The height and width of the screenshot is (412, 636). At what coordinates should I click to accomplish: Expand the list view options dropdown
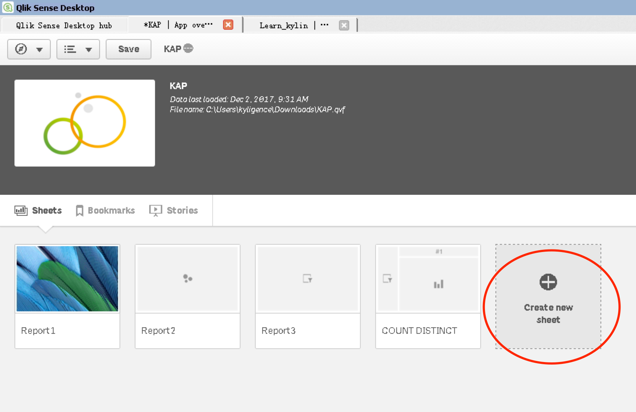coord(78,49)
